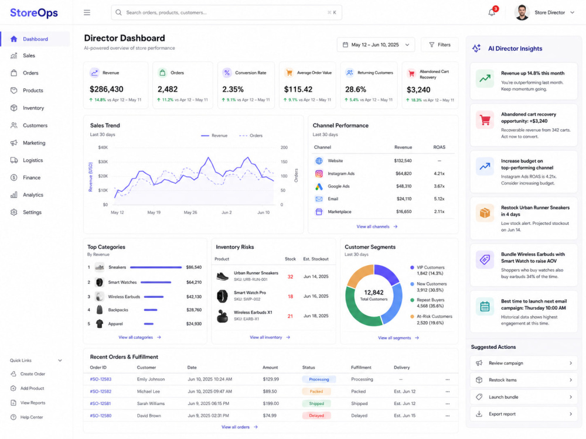Click the Analytics bar chart icon
586x439 pixels.
[14, 195]
